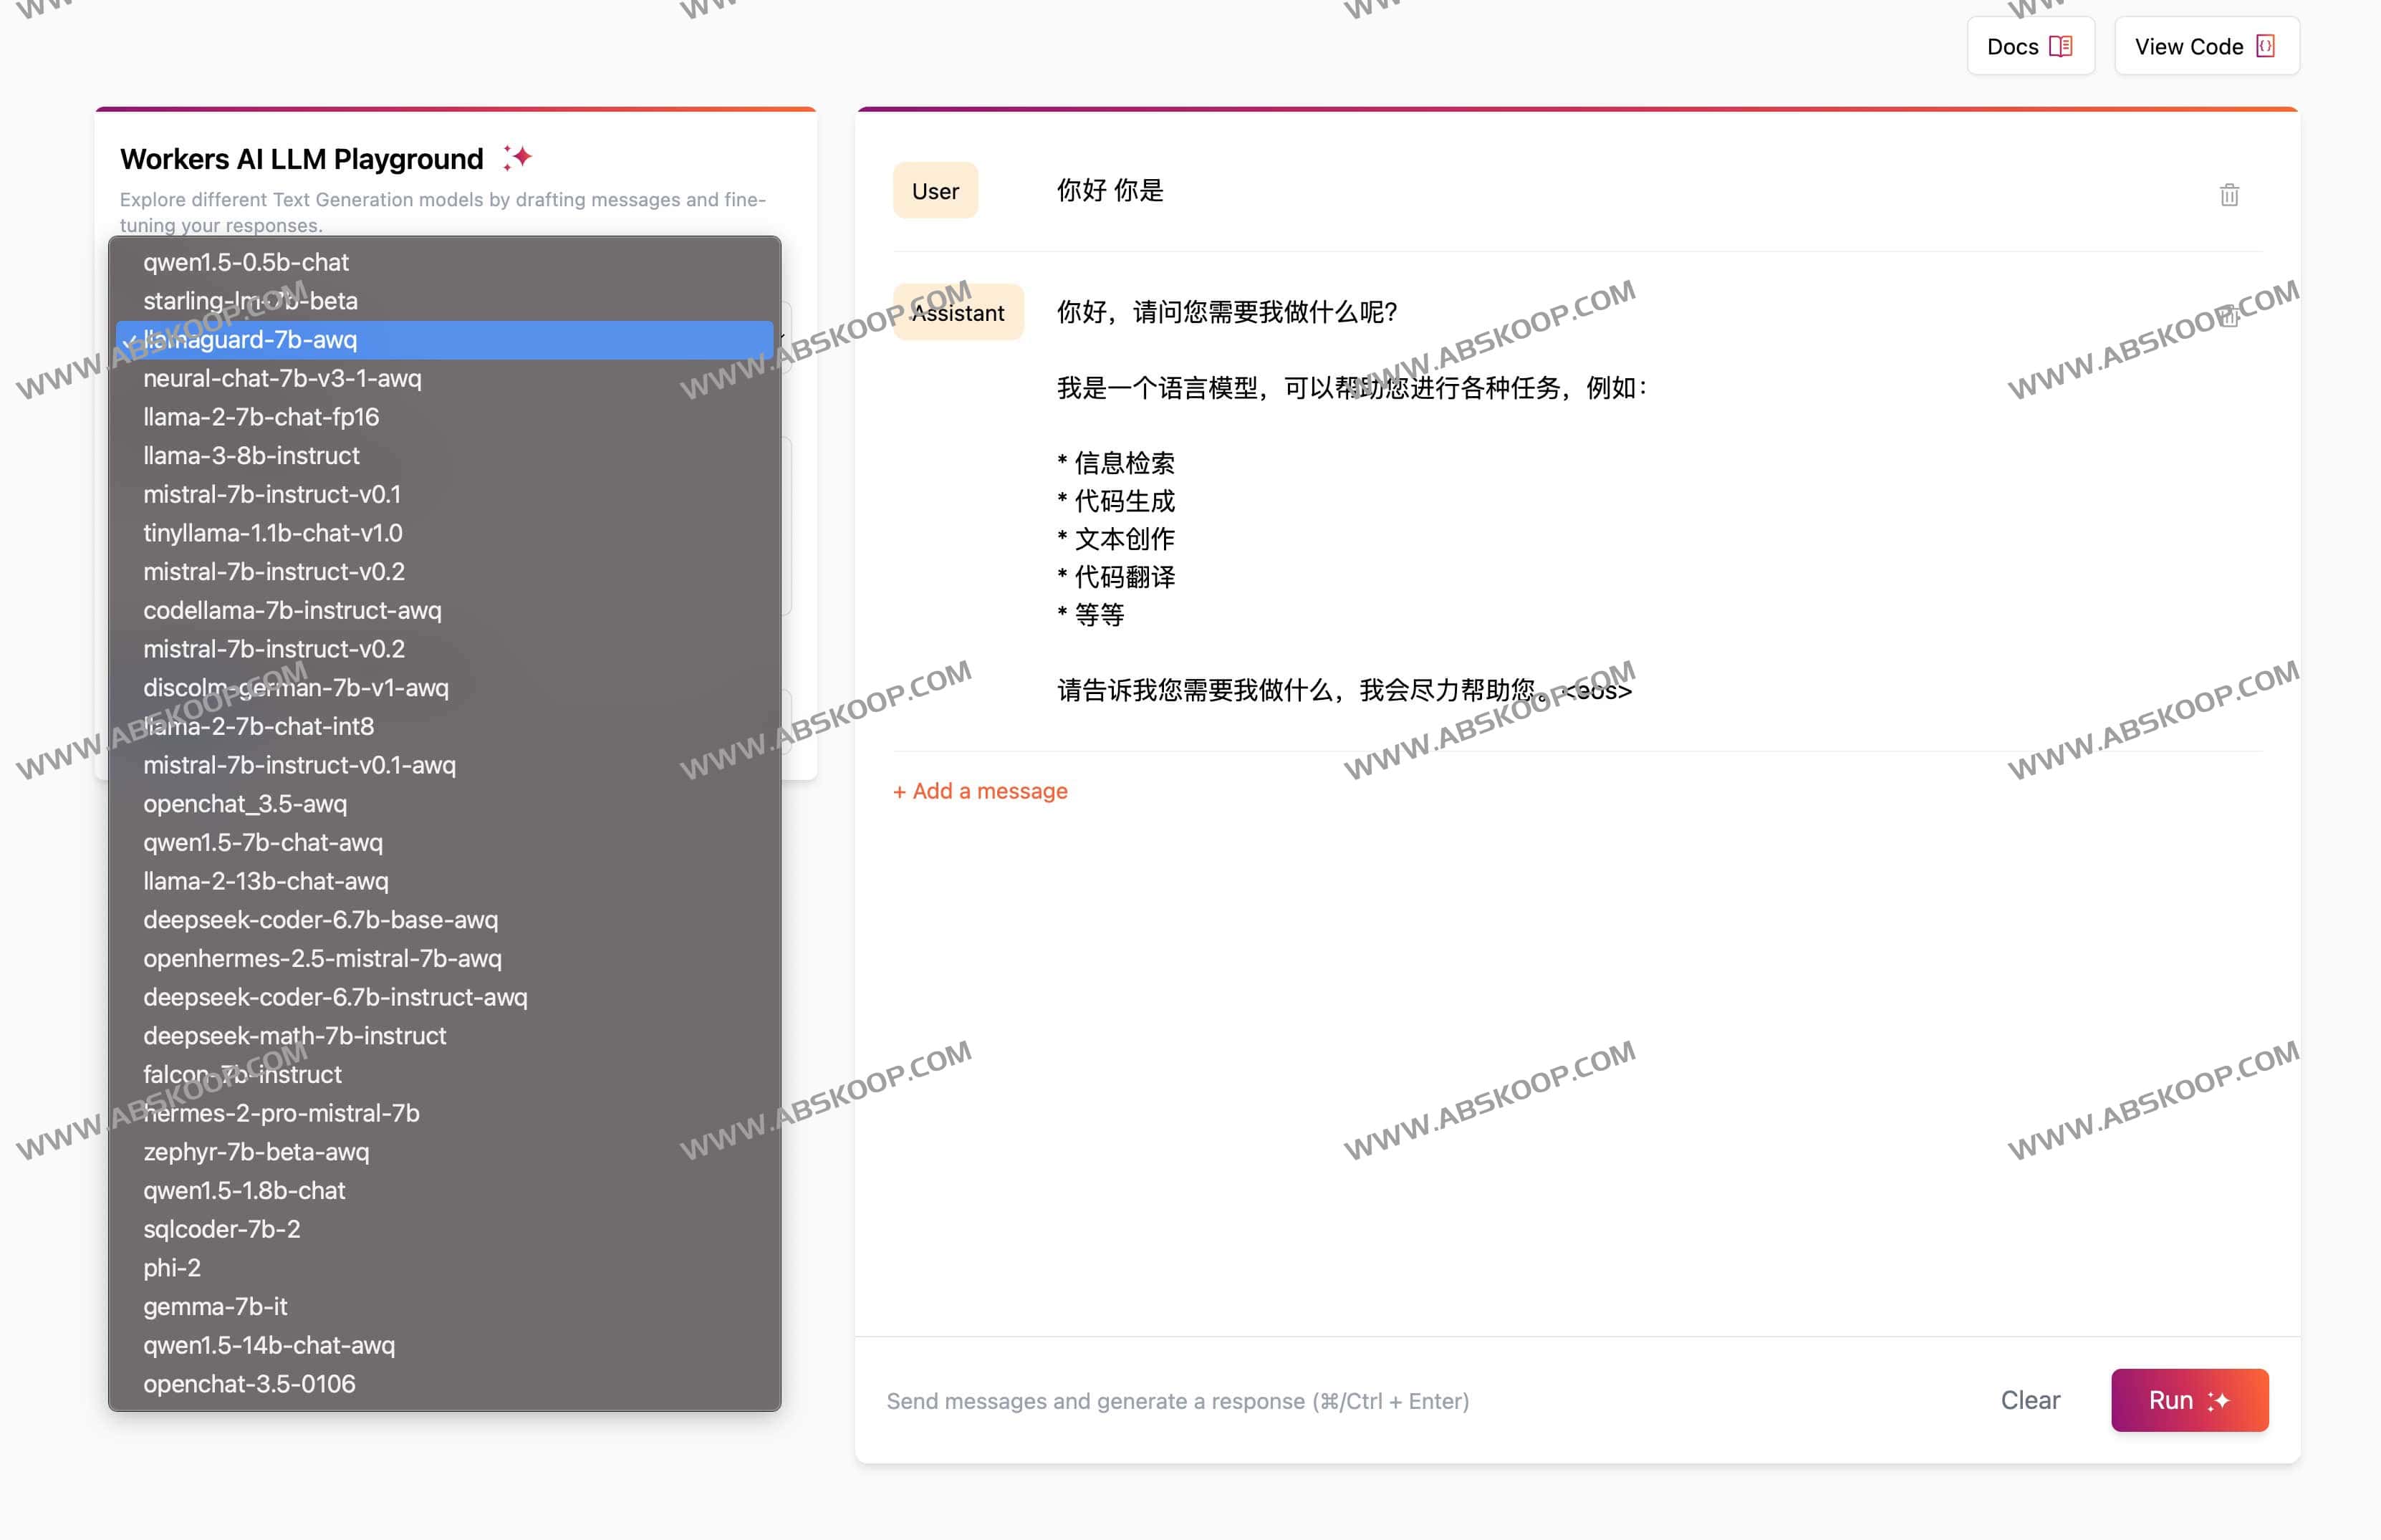Click the sparkle icon inside the Run button
The image size is (2381, 1540).
click(x=2218, y=1400)
